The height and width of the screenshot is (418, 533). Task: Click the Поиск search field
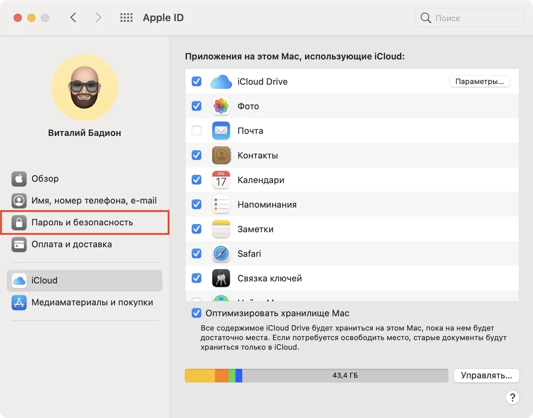click(469, 18)
